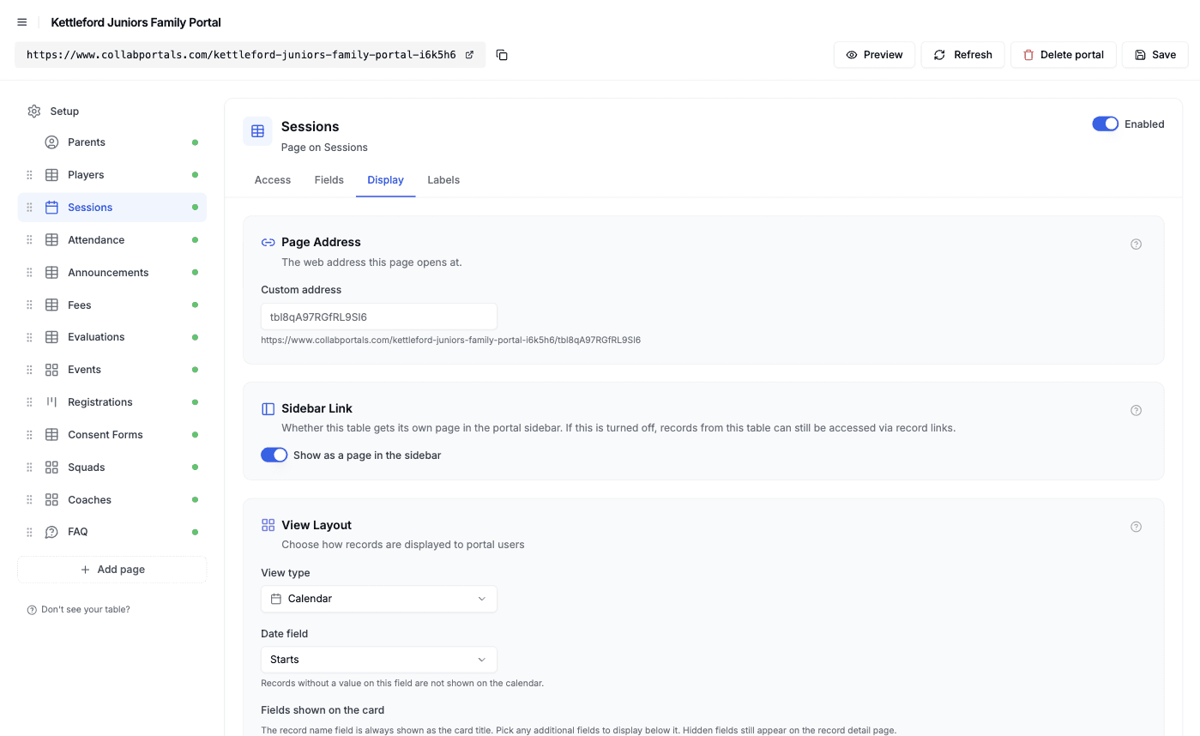Open the hamburger menu icon
1200x736 pixels.
point(22,22)
